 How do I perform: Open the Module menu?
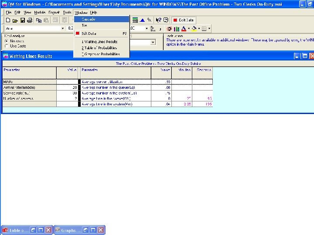click(x=40, y=12)
